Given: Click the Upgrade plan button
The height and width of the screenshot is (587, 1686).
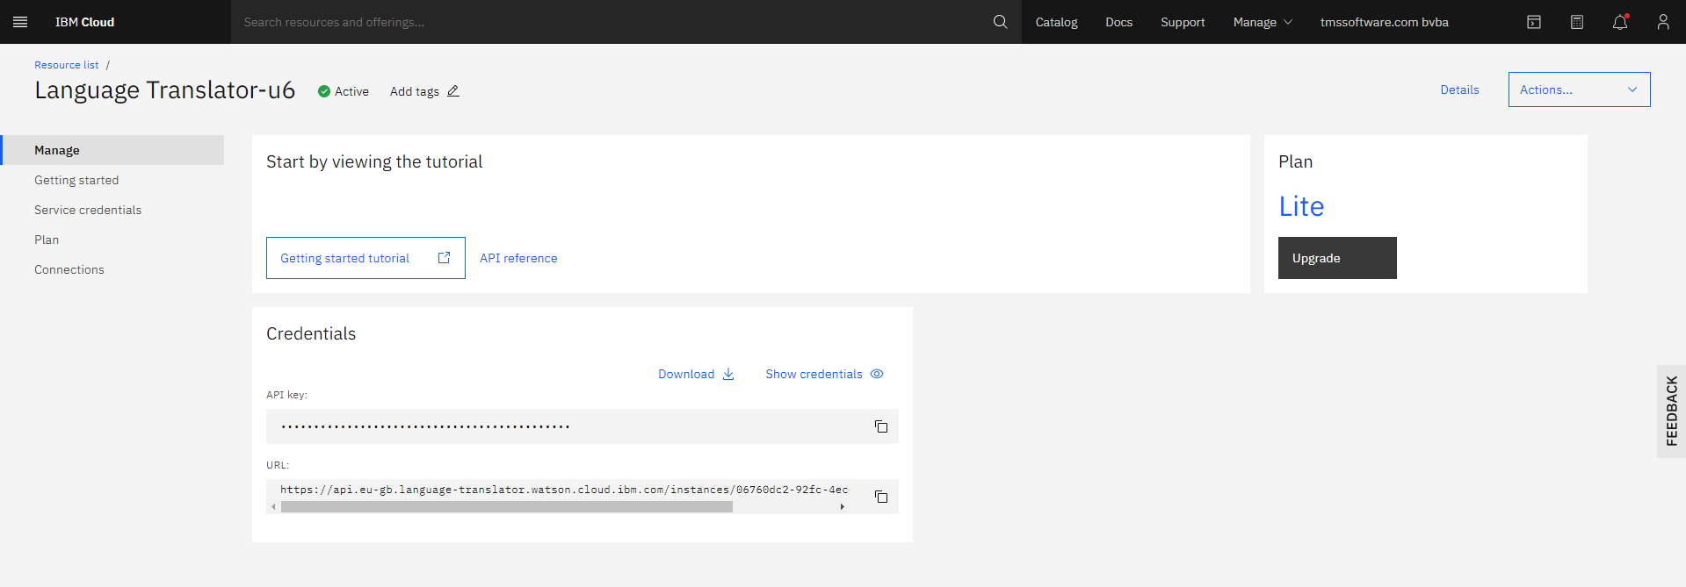Looking at the screenshot, I should pyautogui.click(x=1336, y=258).
